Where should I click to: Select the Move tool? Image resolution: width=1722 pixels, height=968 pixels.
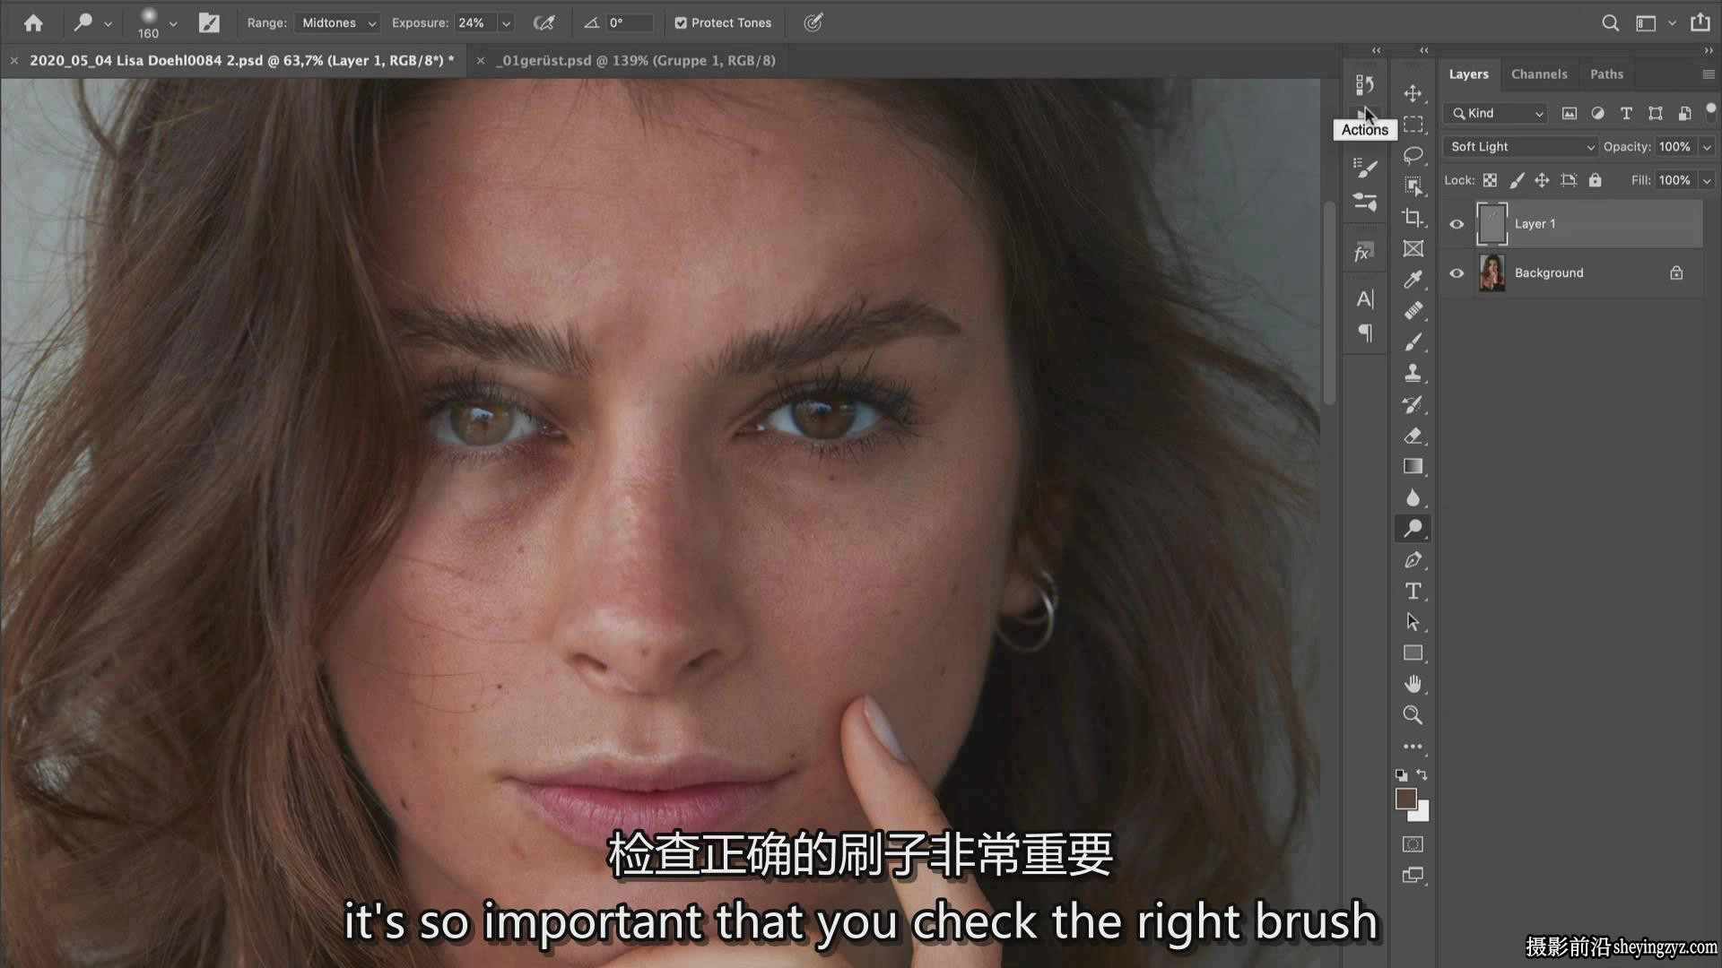coord(1413,93)
